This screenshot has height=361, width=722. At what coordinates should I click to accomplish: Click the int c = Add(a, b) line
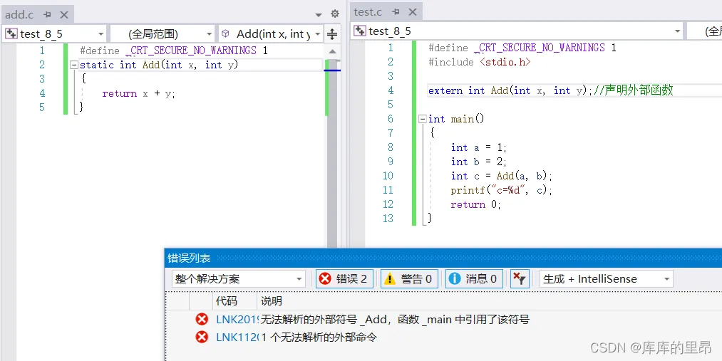coord(502,176)
